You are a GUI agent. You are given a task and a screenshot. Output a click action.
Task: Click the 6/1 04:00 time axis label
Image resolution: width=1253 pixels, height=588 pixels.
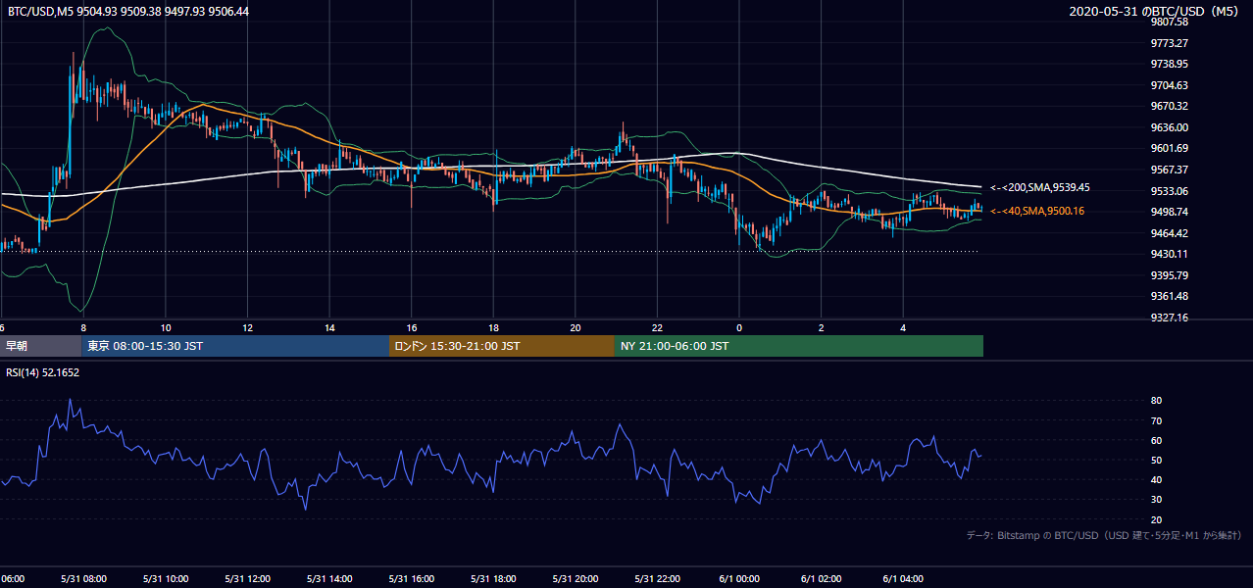pos(904,579)
